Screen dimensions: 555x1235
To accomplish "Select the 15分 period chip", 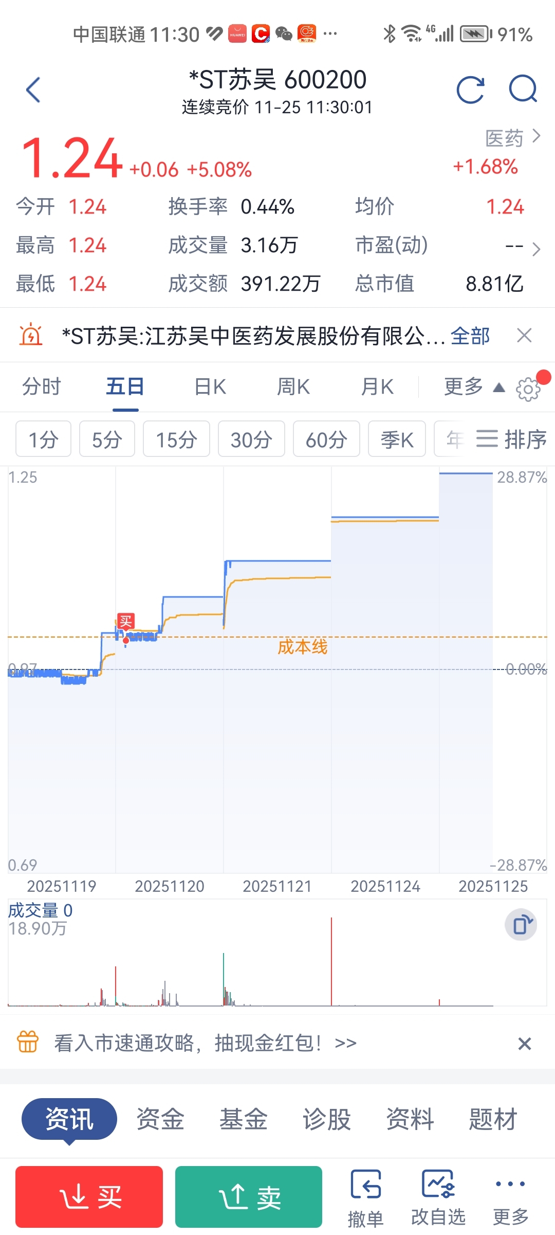I will coord(176,439).
